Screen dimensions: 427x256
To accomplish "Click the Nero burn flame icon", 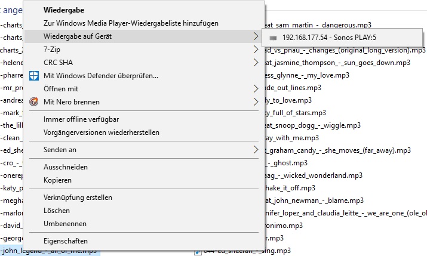I will (x=34, y=102).
